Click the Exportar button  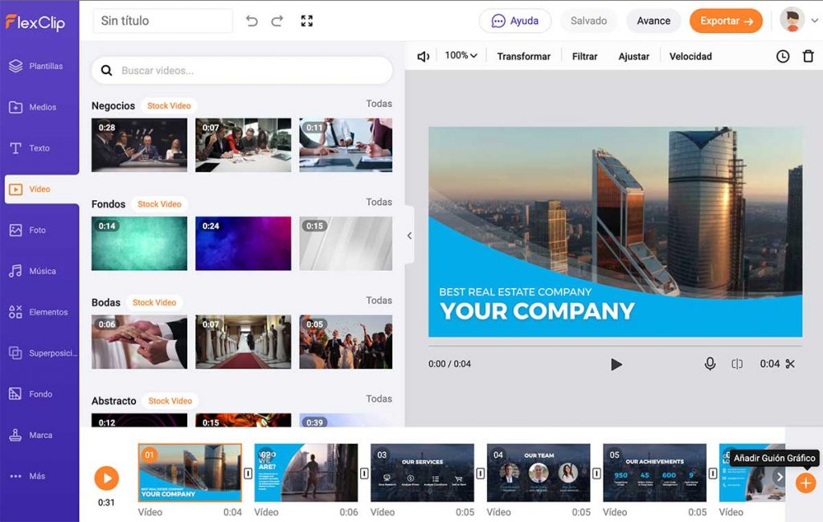coord(726,21)
